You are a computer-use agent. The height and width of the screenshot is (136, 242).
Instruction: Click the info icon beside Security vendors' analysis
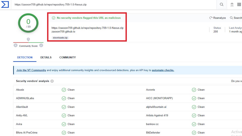click(x=52, y=81)
